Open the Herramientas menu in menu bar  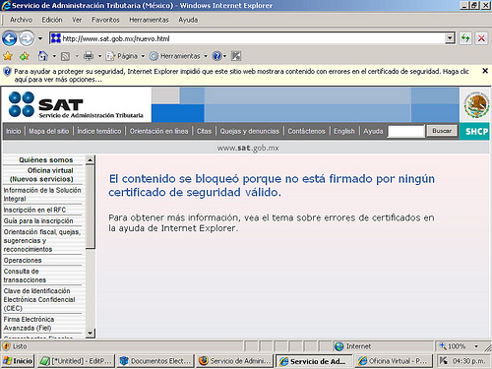pyautogui.click(x=149, y=20)
